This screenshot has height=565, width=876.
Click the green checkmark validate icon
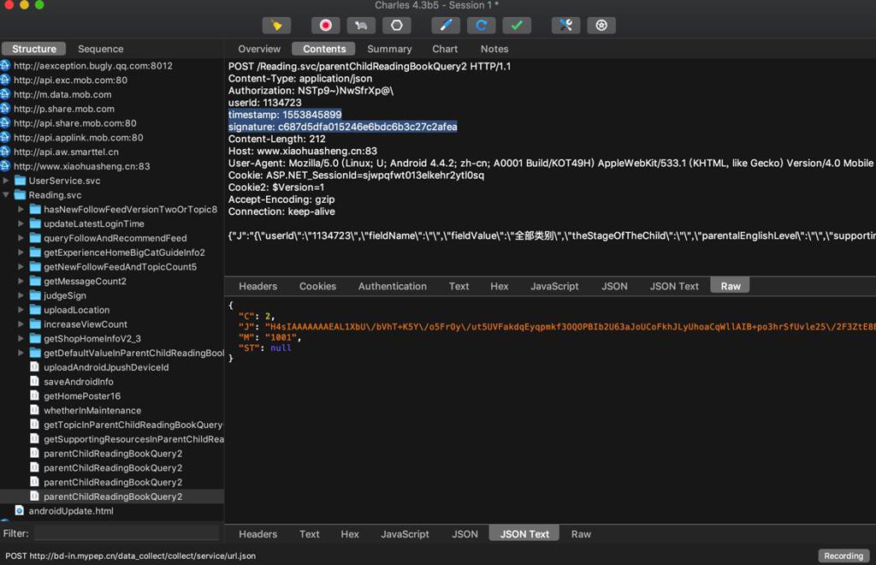[x=517, y=26]
